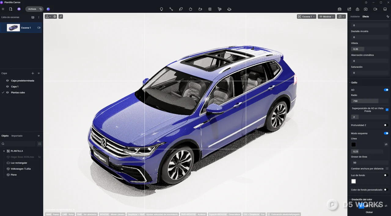Expand the PLANTILLA group
Image resolution: width=391 pixels, height=216 pixels.
(4, 151)
